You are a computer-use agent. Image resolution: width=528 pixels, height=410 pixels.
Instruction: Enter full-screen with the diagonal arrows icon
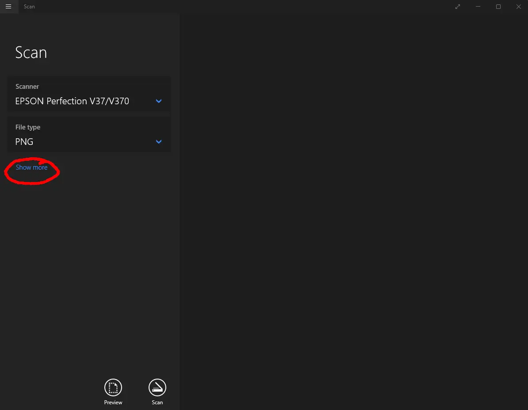click(458, 7)
